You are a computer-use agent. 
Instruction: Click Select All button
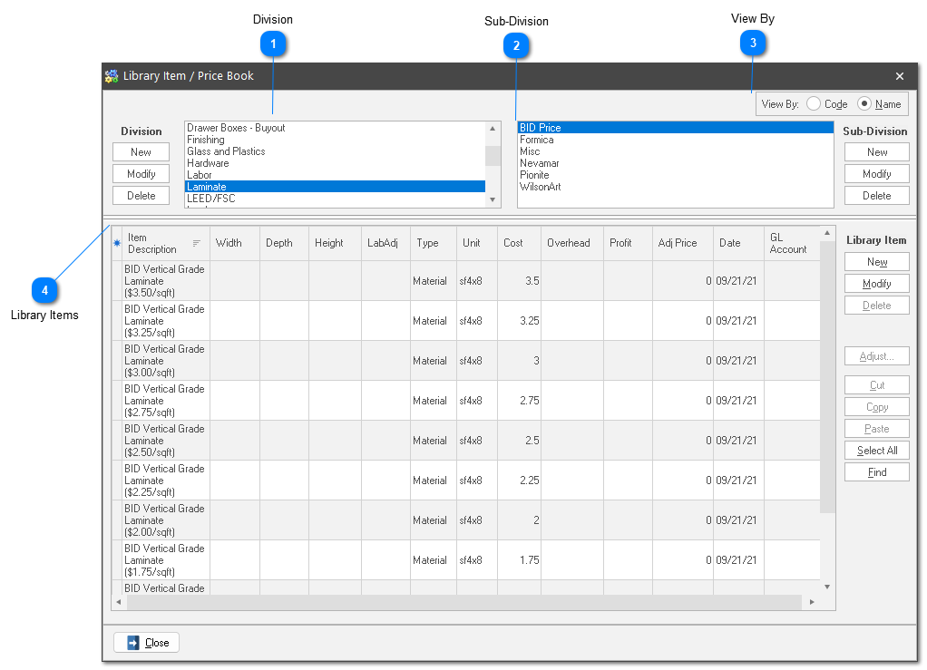(x=876, y=451)
